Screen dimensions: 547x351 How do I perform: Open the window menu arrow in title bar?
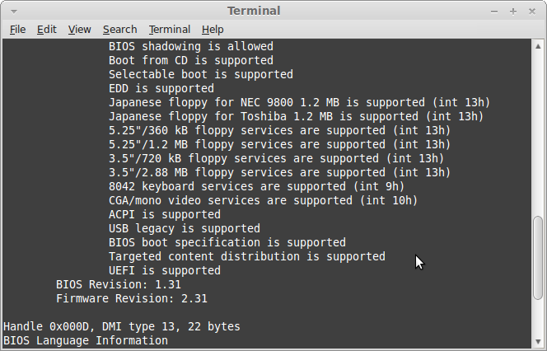[12, 11]
